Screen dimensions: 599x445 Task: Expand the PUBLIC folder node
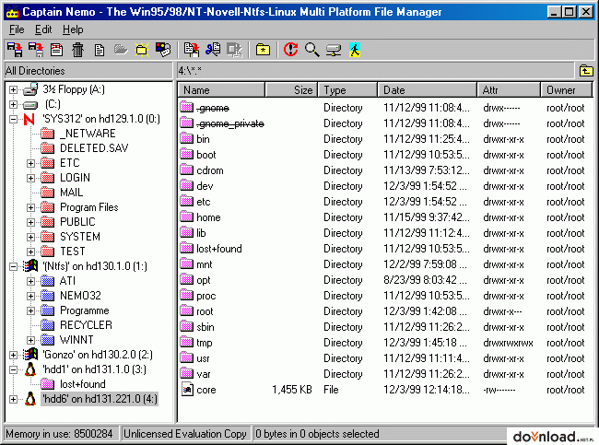click(30, 222)
